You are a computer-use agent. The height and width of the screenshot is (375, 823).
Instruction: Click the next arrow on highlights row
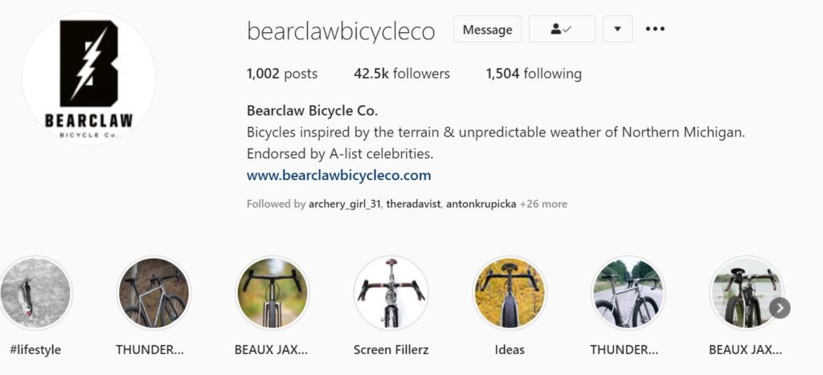click(780, 308)
